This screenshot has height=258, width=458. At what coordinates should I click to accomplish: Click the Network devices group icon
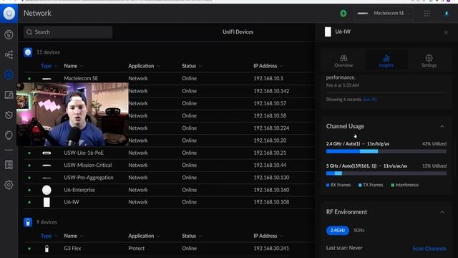[28, 52]
